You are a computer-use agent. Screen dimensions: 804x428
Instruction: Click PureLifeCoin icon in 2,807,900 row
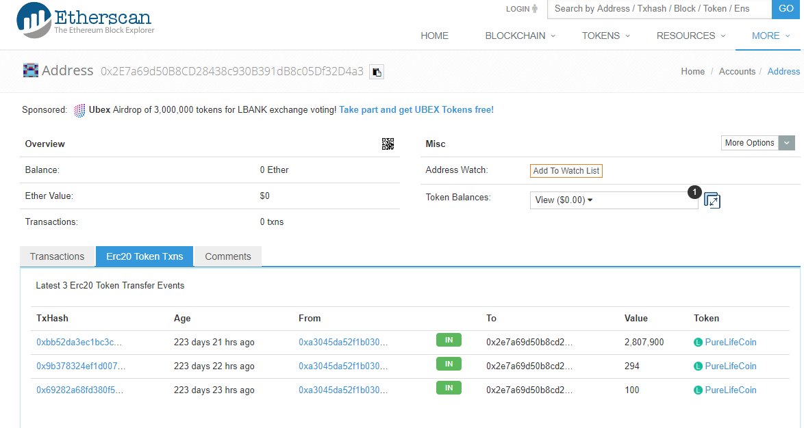pyautogui.click(x=698, y=343)
